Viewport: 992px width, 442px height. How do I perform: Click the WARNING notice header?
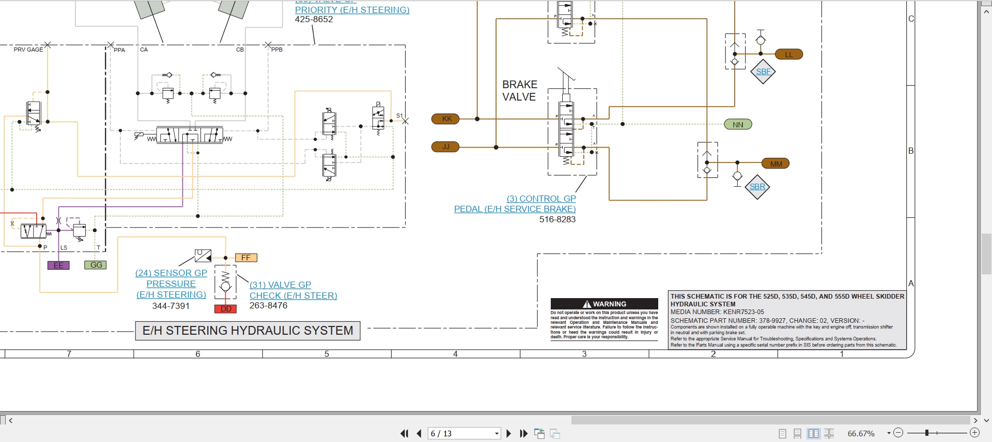tap(604, 304)
